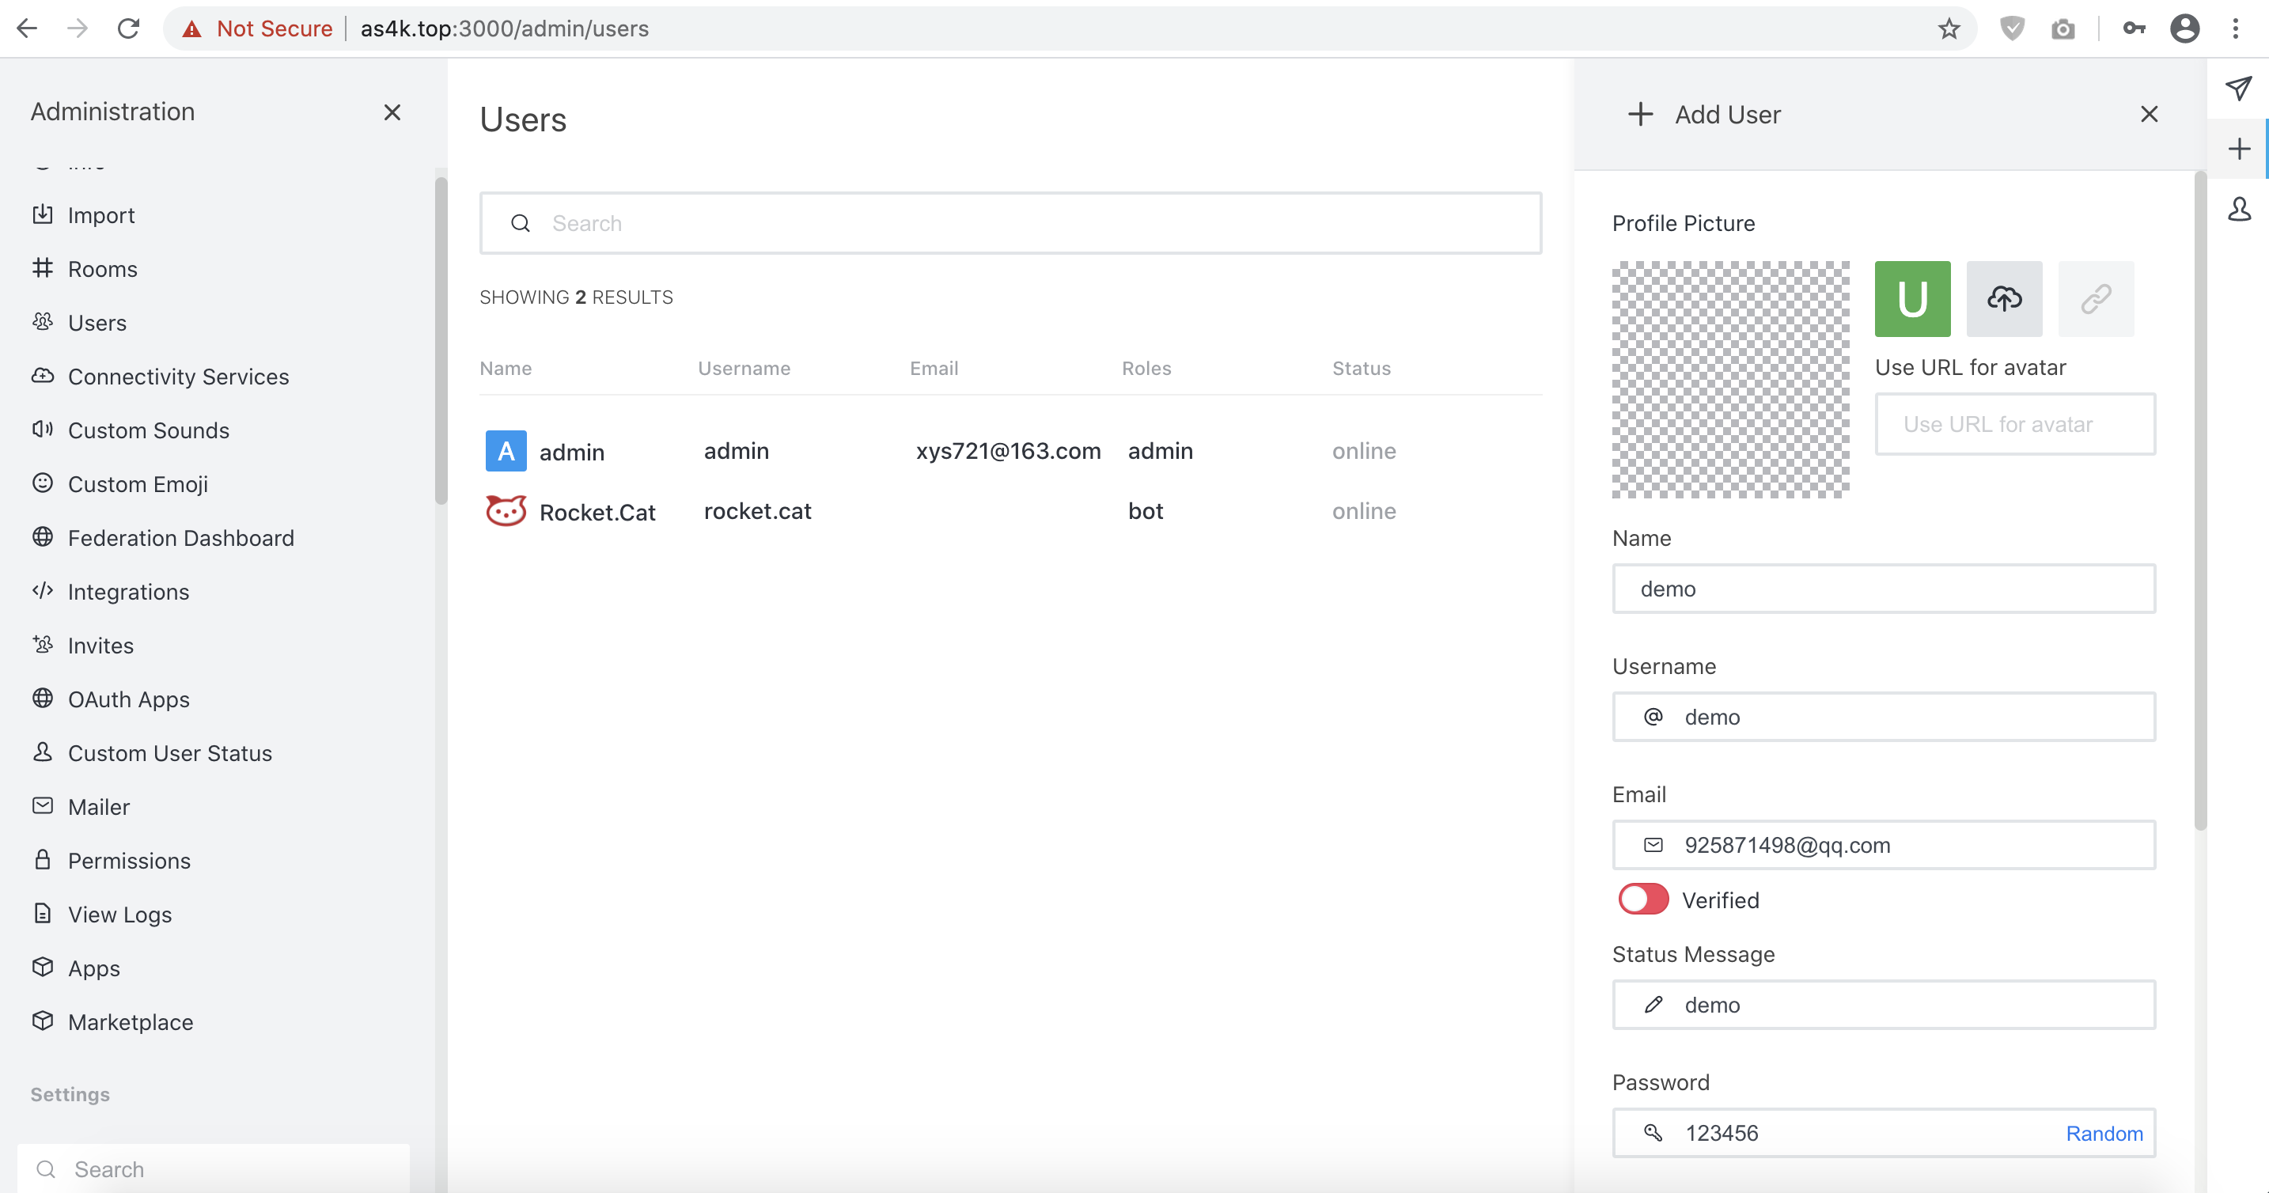Image resolution: width=2269 pixels, height=1193 pixels.
Task: Toggle the Verified email switch
Action: tap(1642, 899)
